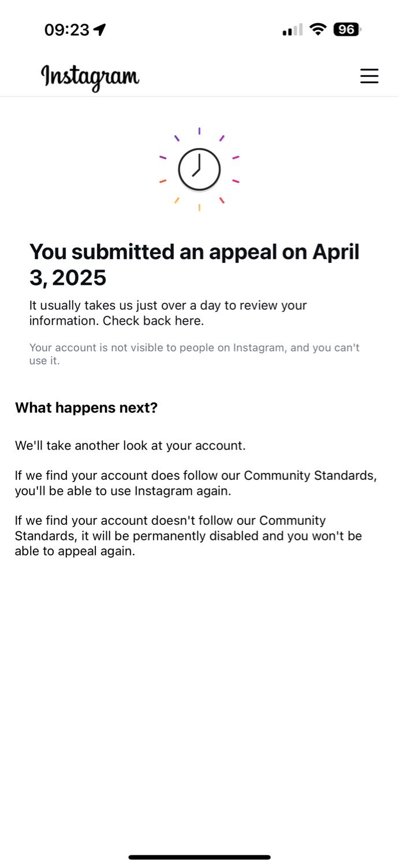Tap the 'permanently disabled' warning paragraph
This screenshot has height=867, width=399.
click(x=188, y=536)
